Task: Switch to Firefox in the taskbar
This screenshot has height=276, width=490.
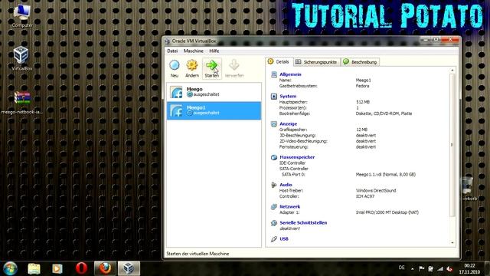Action: (105, 268)
